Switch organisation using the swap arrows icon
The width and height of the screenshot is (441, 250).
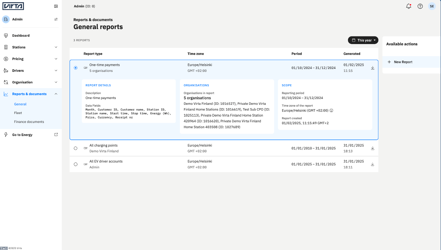pos(56,19)
